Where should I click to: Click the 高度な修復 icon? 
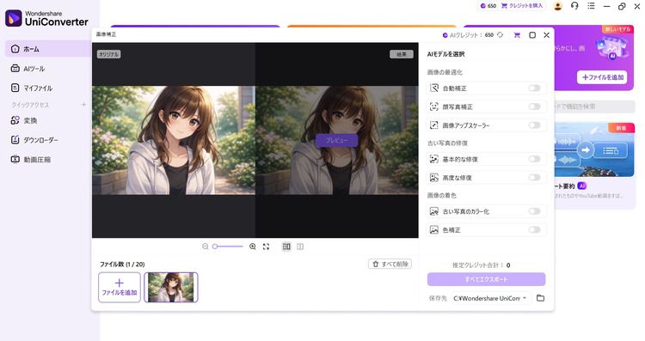click(x=434, y=178)
